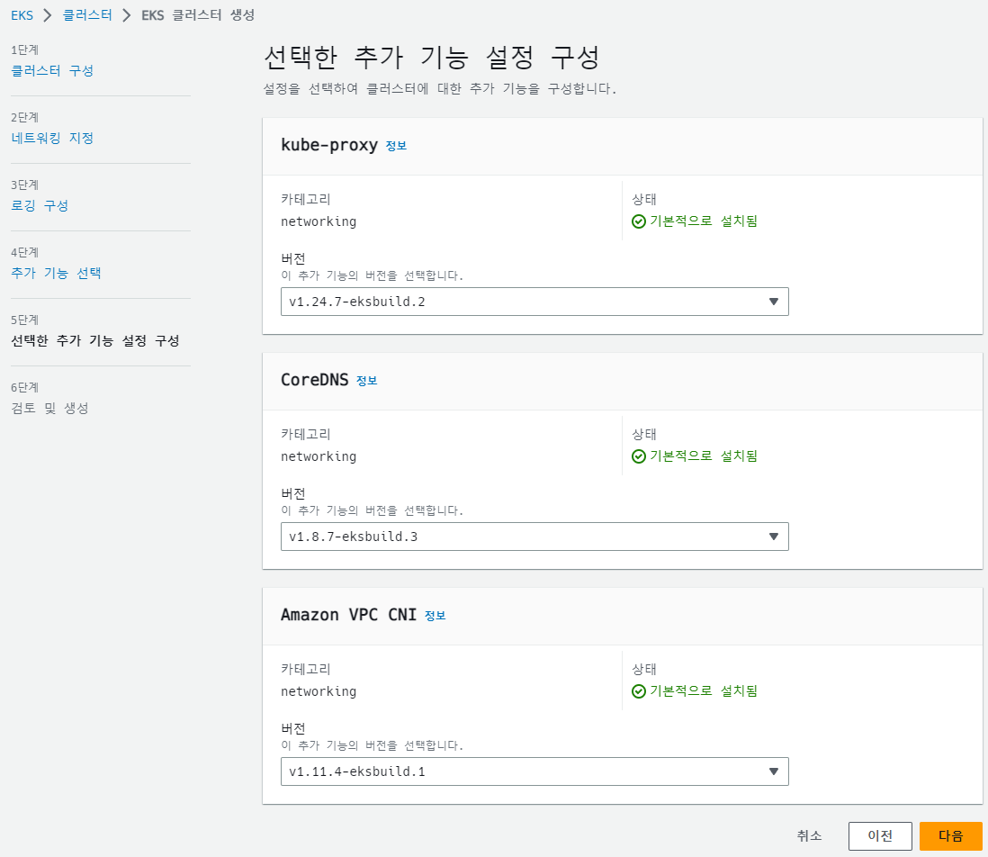Click the networking category value under Amazon VPC CNI
Image resolution: width=988 pixels, height=857 pixels.
coord(319,692)
